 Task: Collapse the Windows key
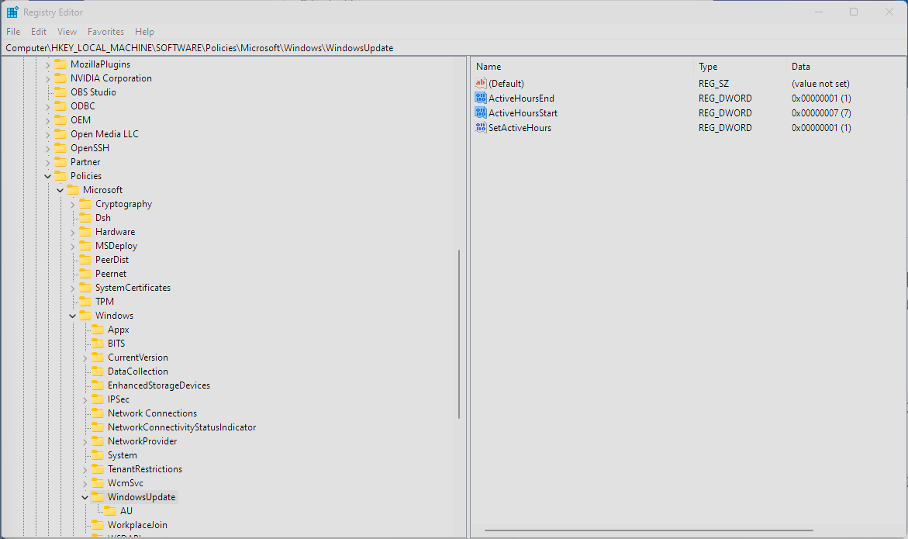coord(72,315)
